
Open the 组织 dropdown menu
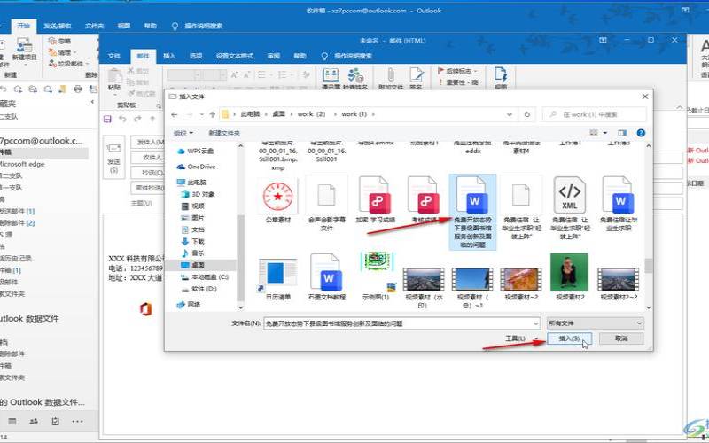click(x=183, y=133)
